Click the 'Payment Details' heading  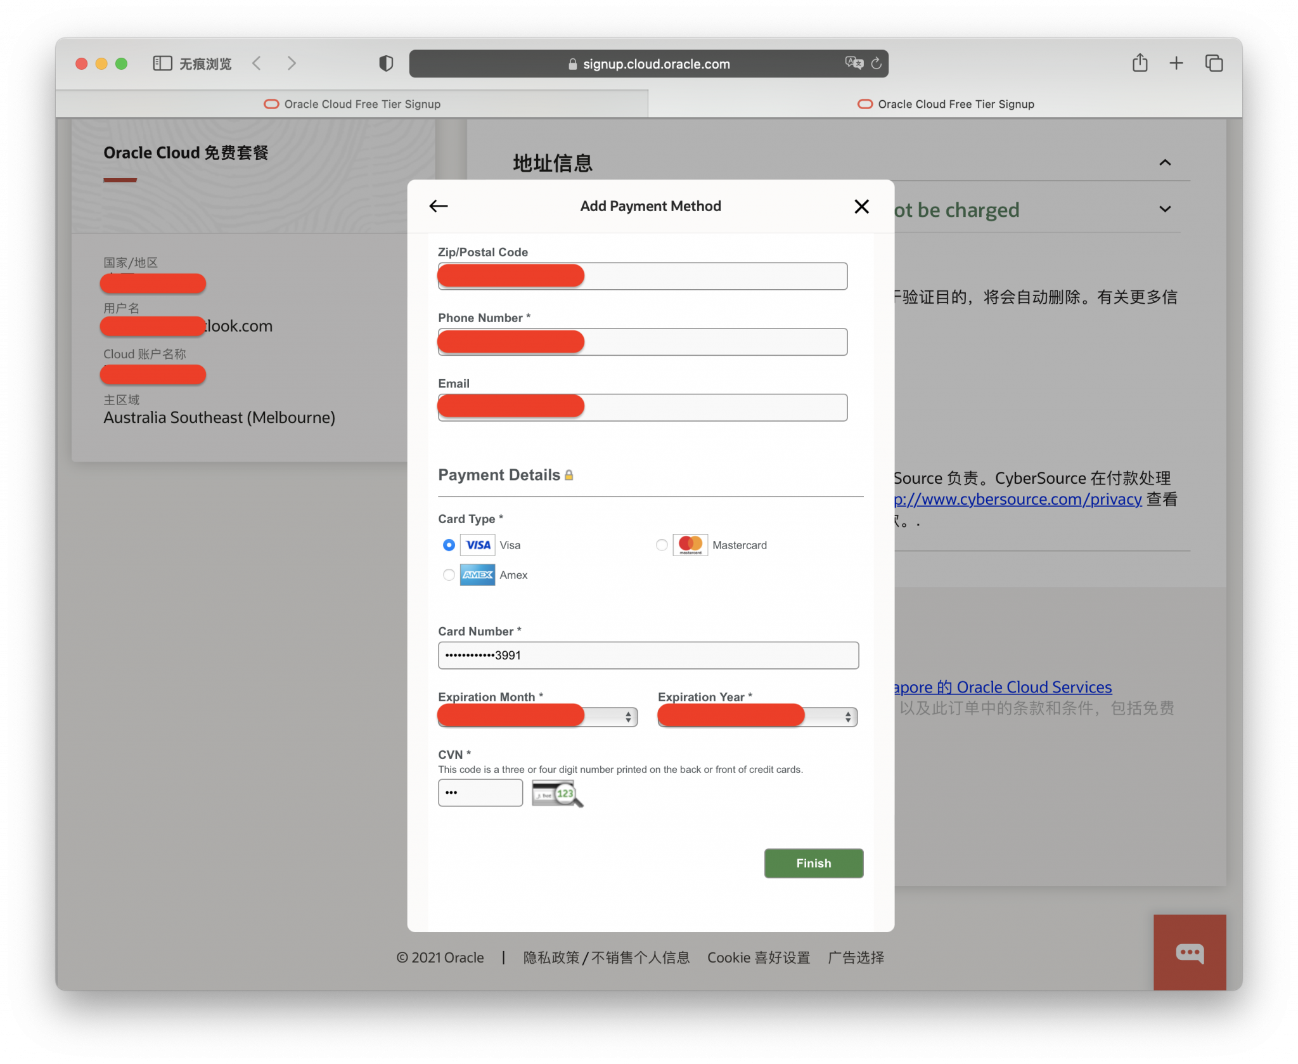point(499,475)
